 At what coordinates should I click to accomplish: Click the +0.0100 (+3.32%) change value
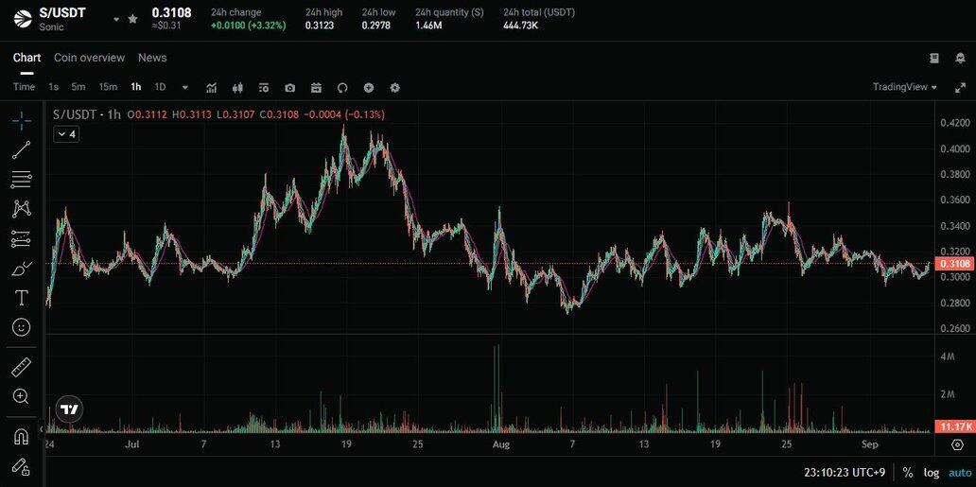pyautogui.click(x=249, y=26)
